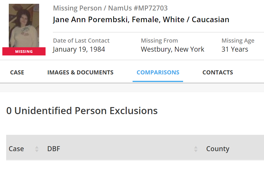
Task: Click the Date of Last Contact label
Action: (81, 41)
